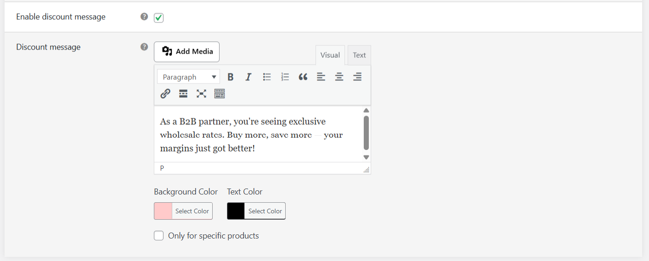Toggle the extra toolbar row
649x261 pixels.
(x=220, y=94)
